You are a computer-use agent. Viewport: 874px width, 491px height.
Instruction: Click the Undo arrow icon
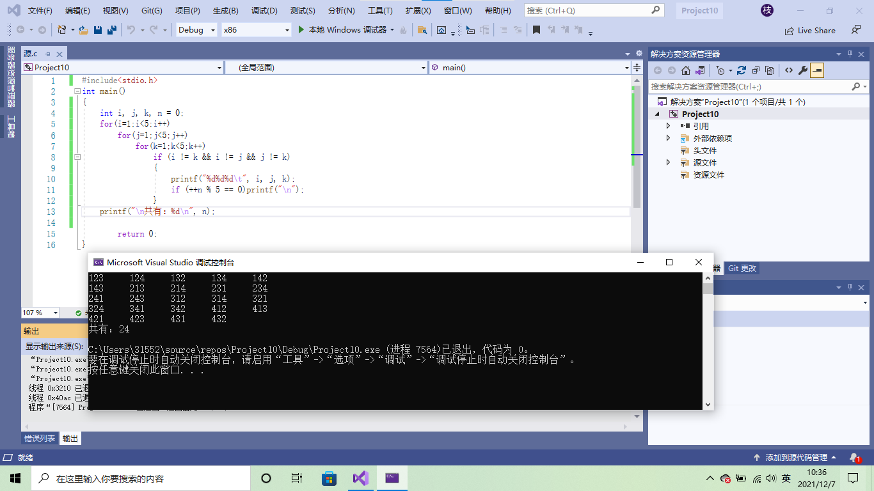[131, 30]
